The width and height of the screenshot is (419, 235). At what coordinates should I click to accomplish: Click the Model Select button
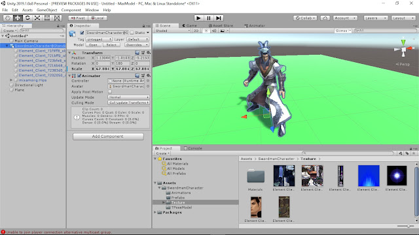[111, 45]
